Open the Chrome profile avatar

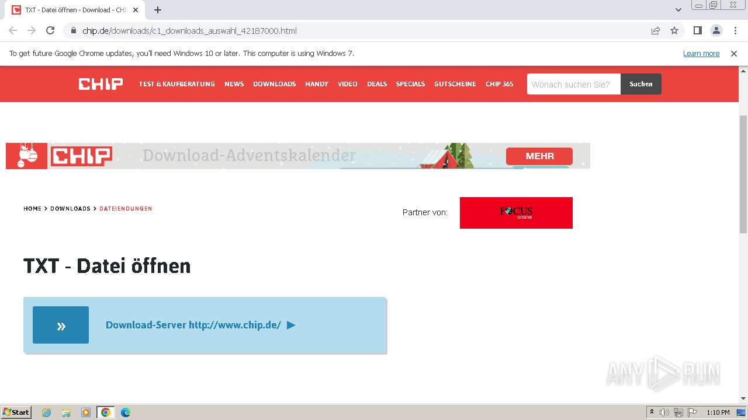716,30
